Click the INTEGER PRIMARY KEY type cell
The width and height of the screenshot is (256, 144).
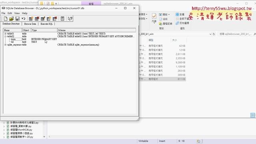tap(44, 39)
